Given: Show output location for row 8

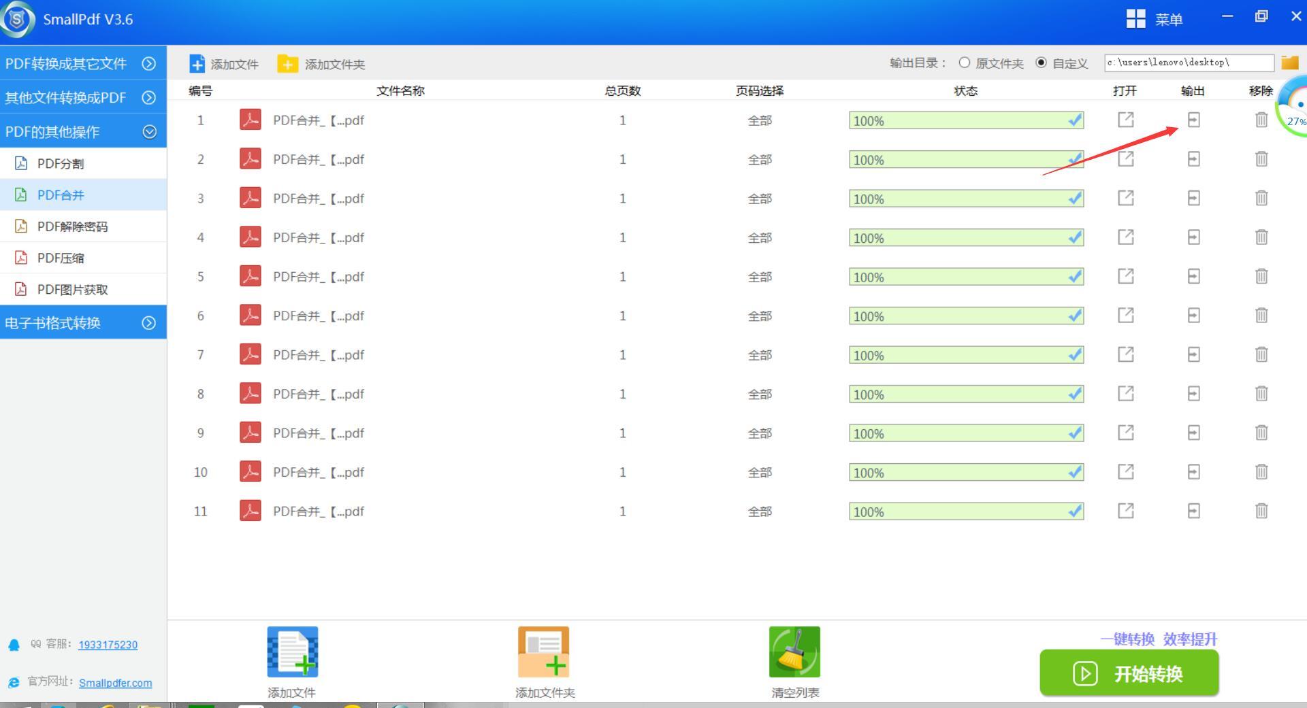Looking at the screenshot, I should [1193, 394].
